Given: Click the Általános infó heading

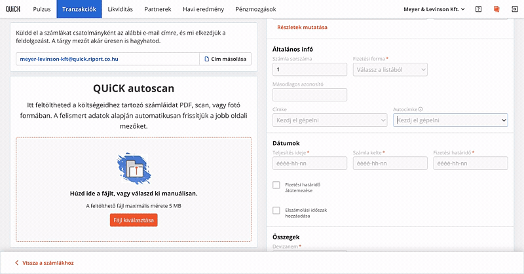Looking at the screenshot, I should (x=293, y=50).
